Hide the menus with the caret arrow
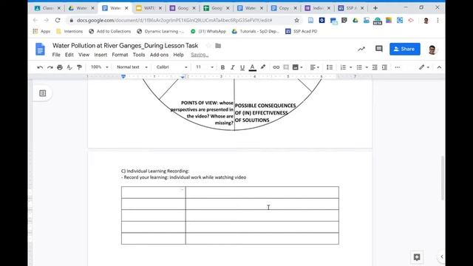The image size is (473, 266). 439,67
